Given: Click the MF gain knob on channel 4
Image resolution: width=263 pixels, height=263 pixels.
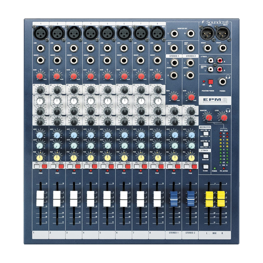Looking at the screenshot, I should pyautogui.click(x=91, y=111).
